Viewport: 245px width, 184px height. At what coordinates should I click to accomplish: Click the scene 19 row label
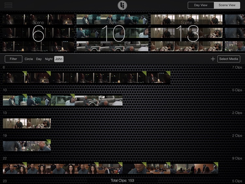[5, 136]
